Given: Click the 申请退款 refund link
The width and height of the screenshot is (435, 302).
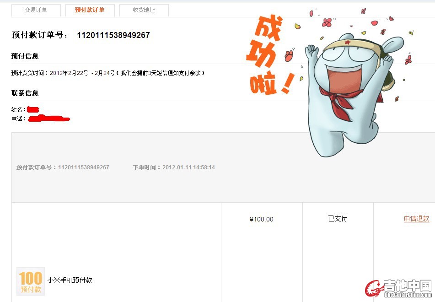Looking at the screenshot, I should (x=416, y=219).
